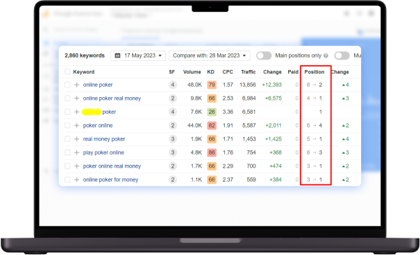This screenshot has height=255, width=420.
Task: Sort by the Volume column header
Action: point(192,72)
